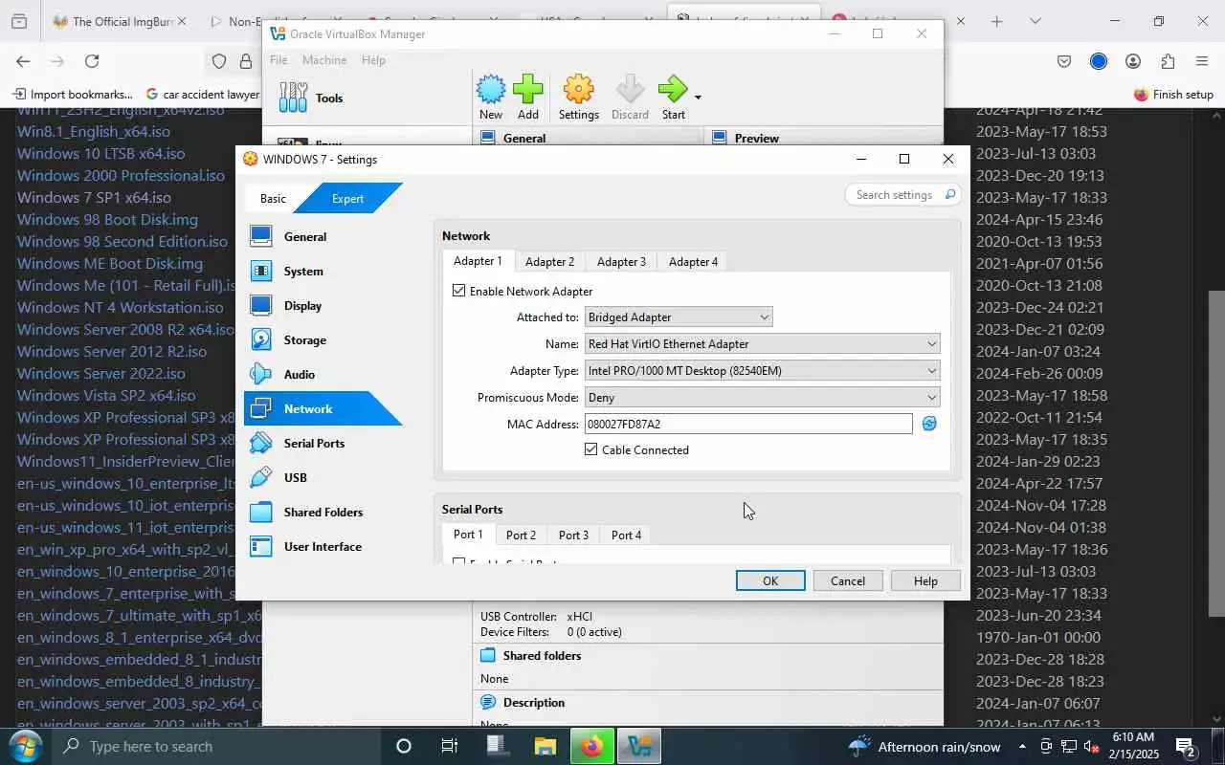Open Task View on the taskbar
The height and width of the screenshot is (765, 1225).
(x=449, y=746)
